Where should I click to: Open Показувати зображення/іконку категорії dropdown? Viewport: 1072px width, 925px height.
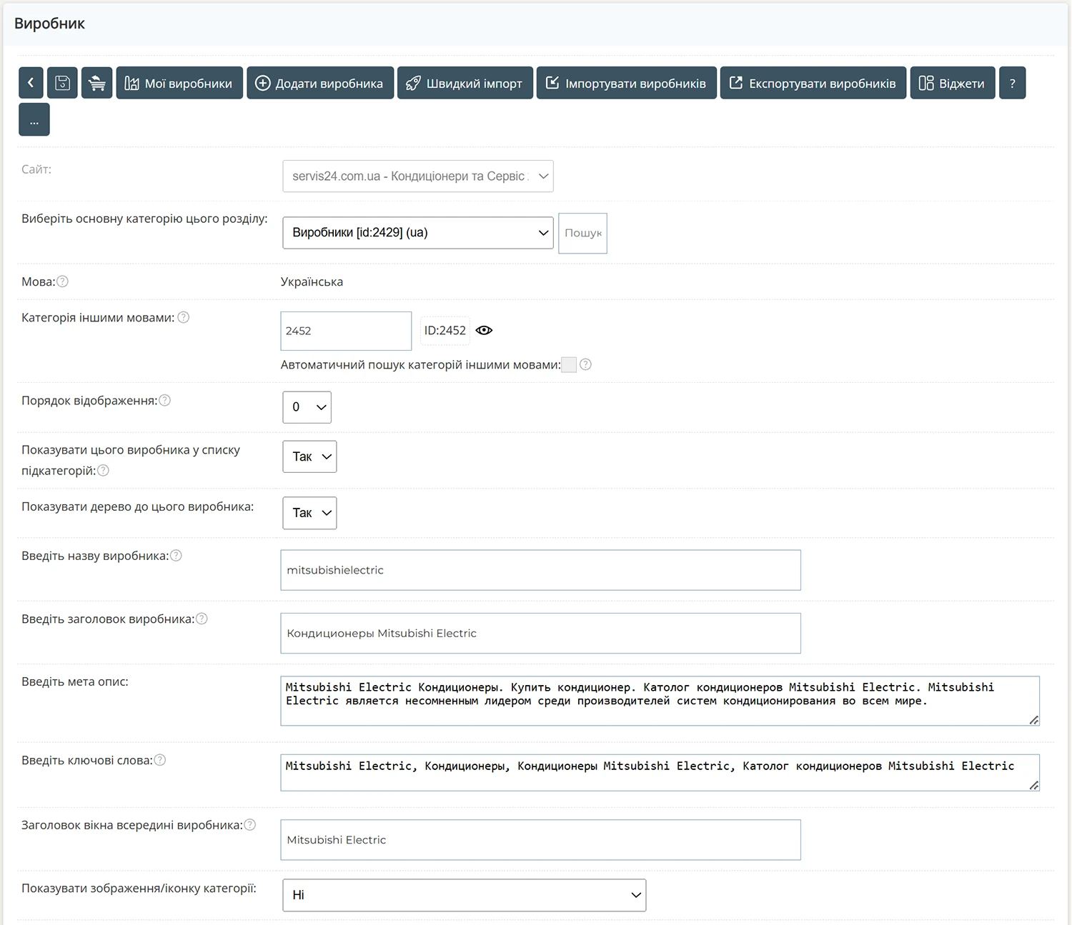click(465, 895)
